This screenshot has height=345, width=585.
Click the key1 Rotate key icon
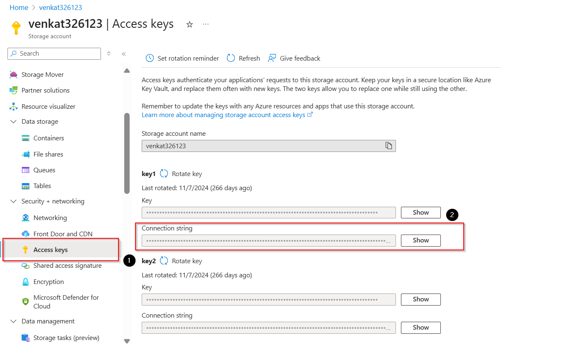tap(164, 174)
